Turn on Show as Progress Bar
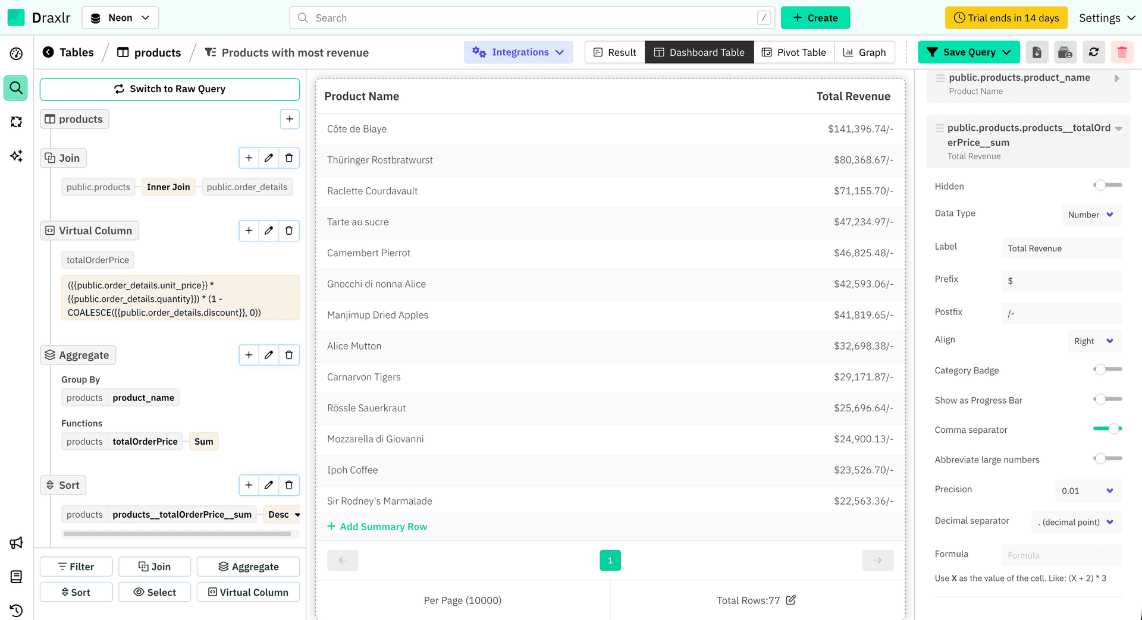 pyautogui.click(x=1108, y=399)
